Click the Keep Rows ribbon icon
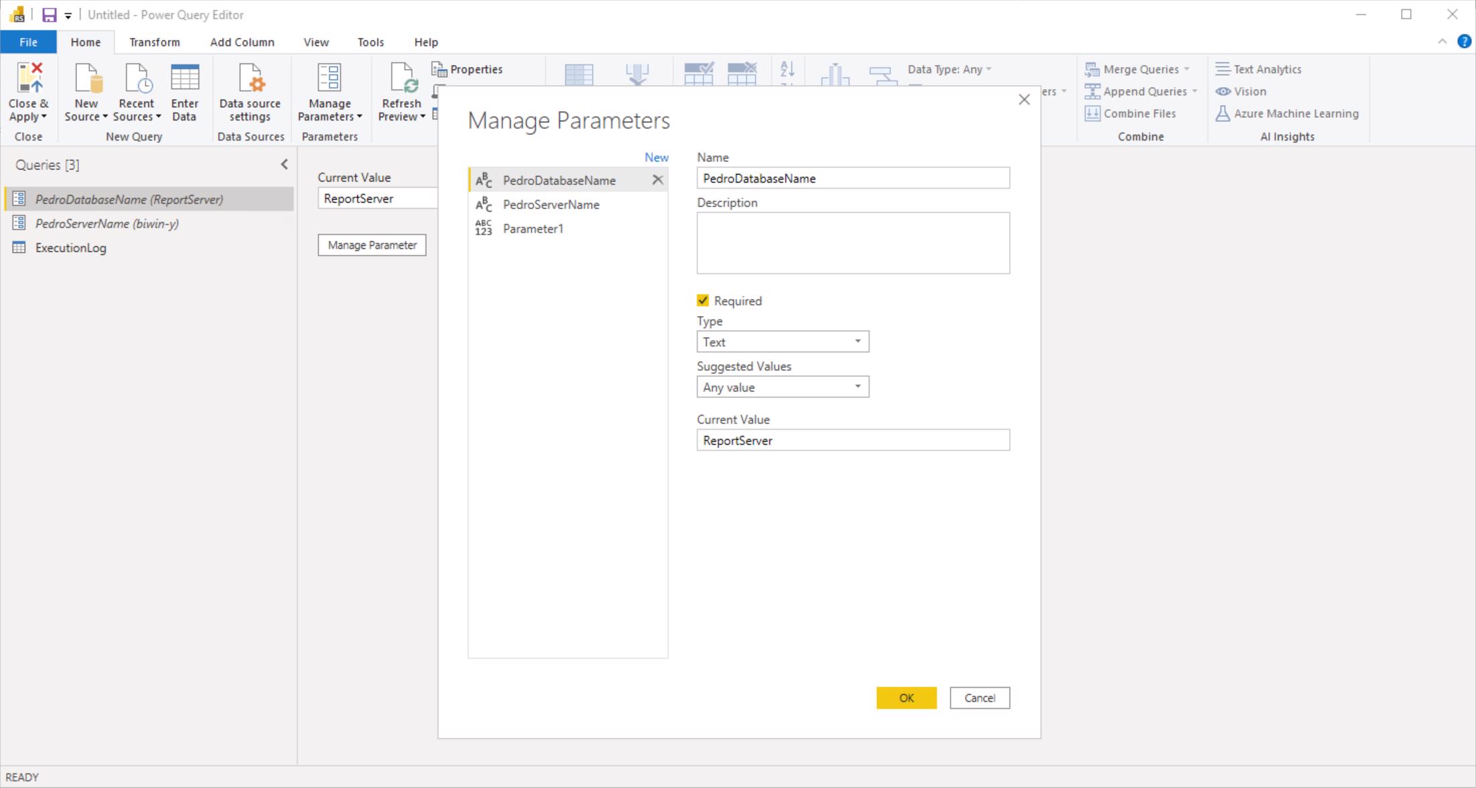 click(x=698, y=74)
